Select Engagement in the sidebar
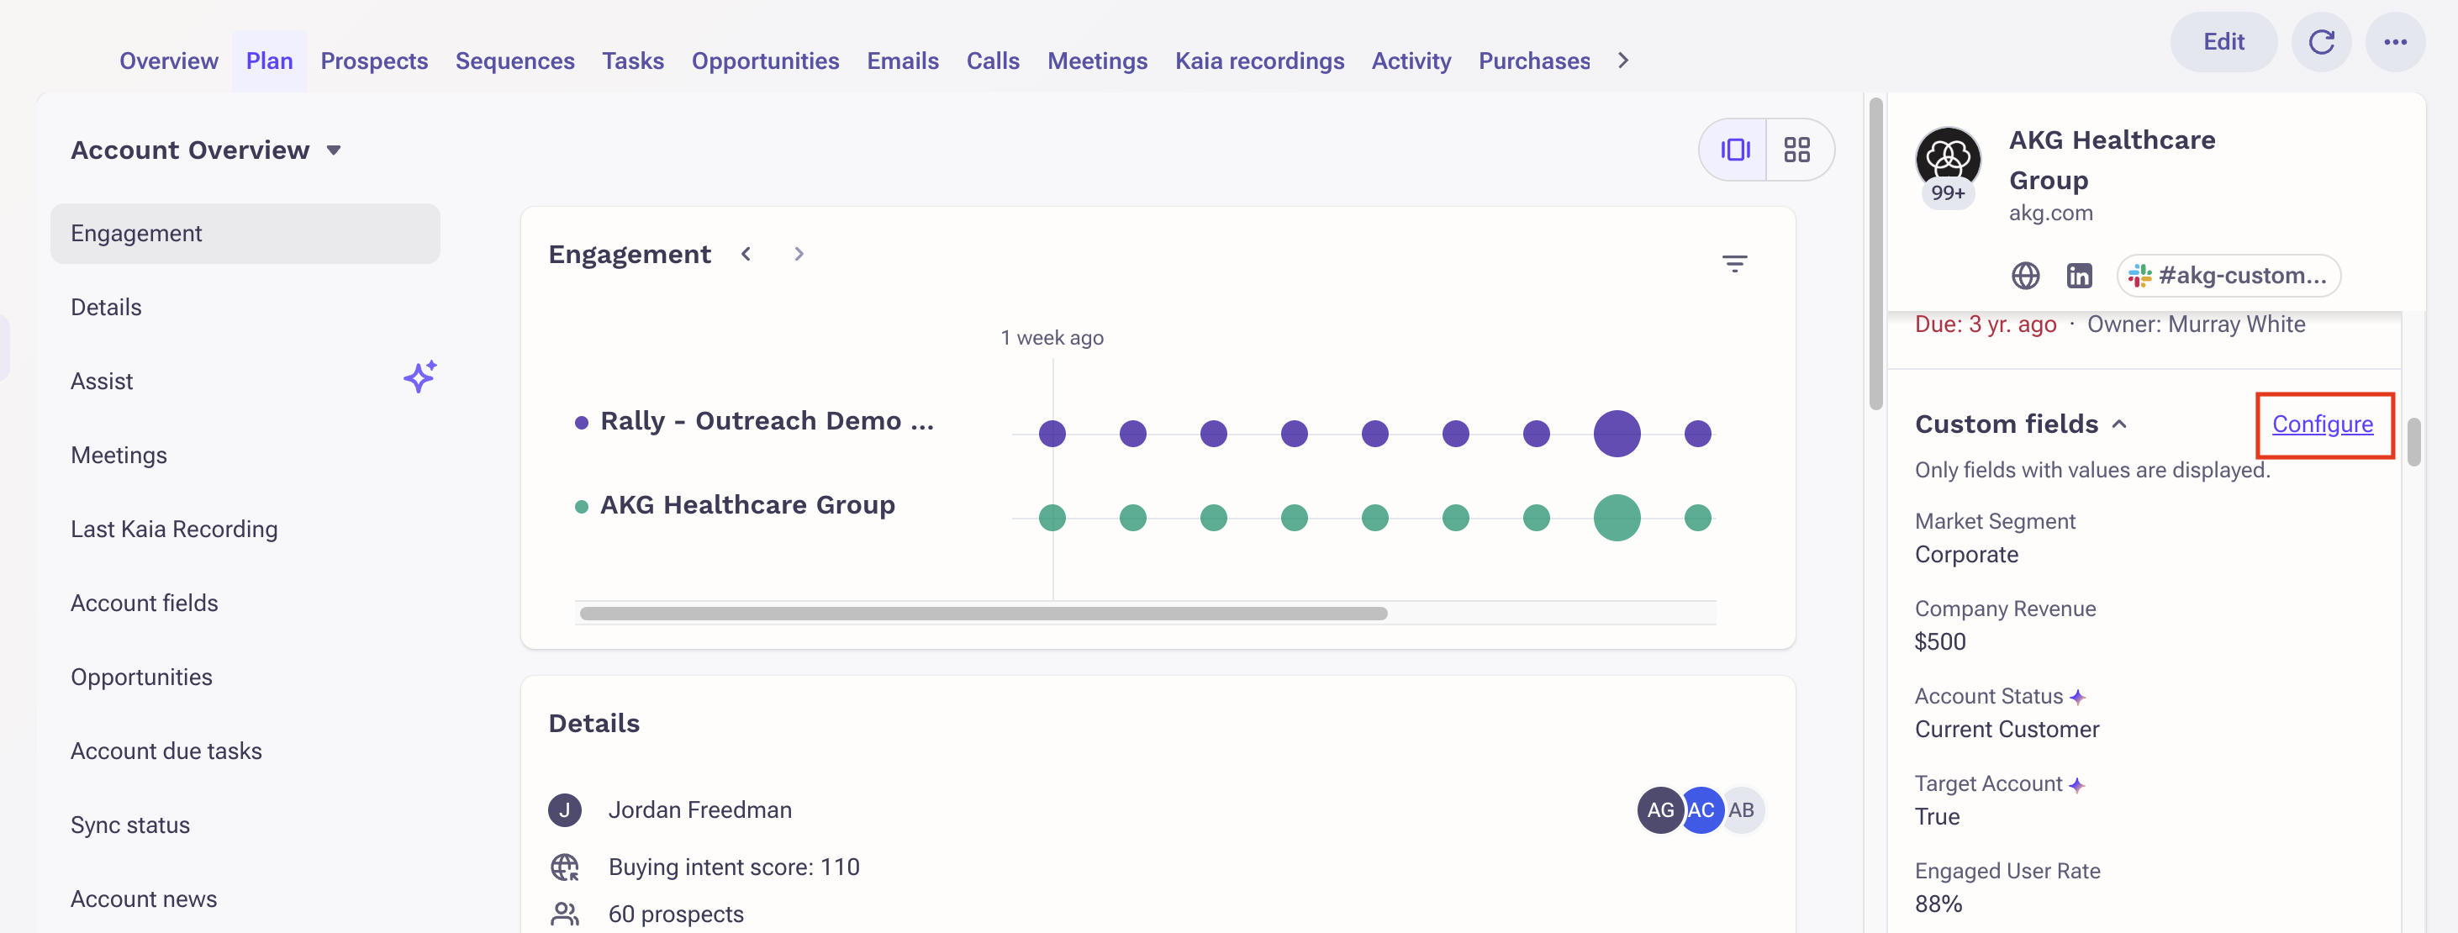The image size is (2458, 933). coord(245,234)
